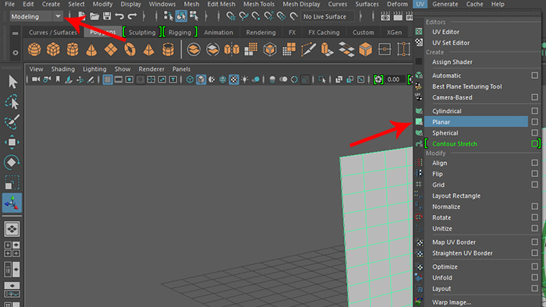The height and width of the screenshot is (307, 546).
Task: Choose the Rotate tool in the toolbox
Action: pos(12,162)
